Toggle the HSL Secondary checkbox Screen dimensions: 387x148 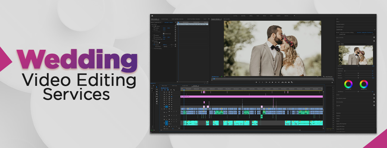pyautogui.click(x=374, y=102)
